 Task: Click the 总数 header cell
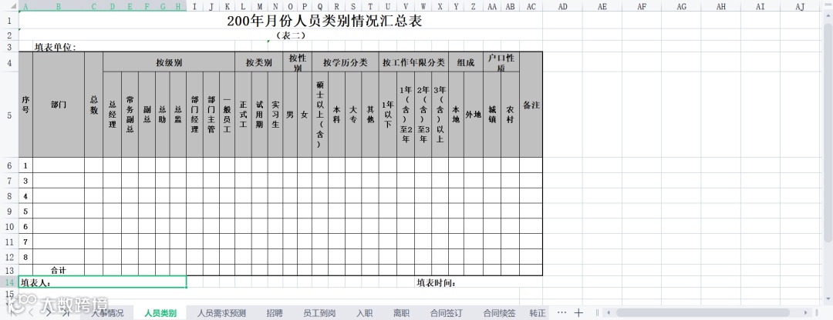(x=93, y=105)
